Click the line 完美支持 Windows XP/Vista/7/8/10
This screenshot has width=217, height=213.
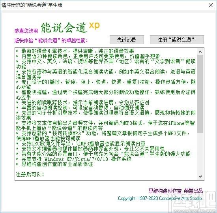click(x=74, y=159)
